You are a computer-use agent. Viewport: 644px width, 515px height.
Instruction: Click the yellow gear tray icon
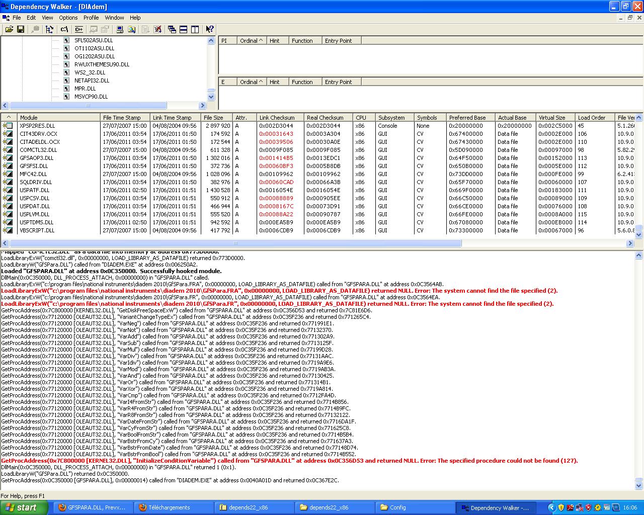click(598, 507)
